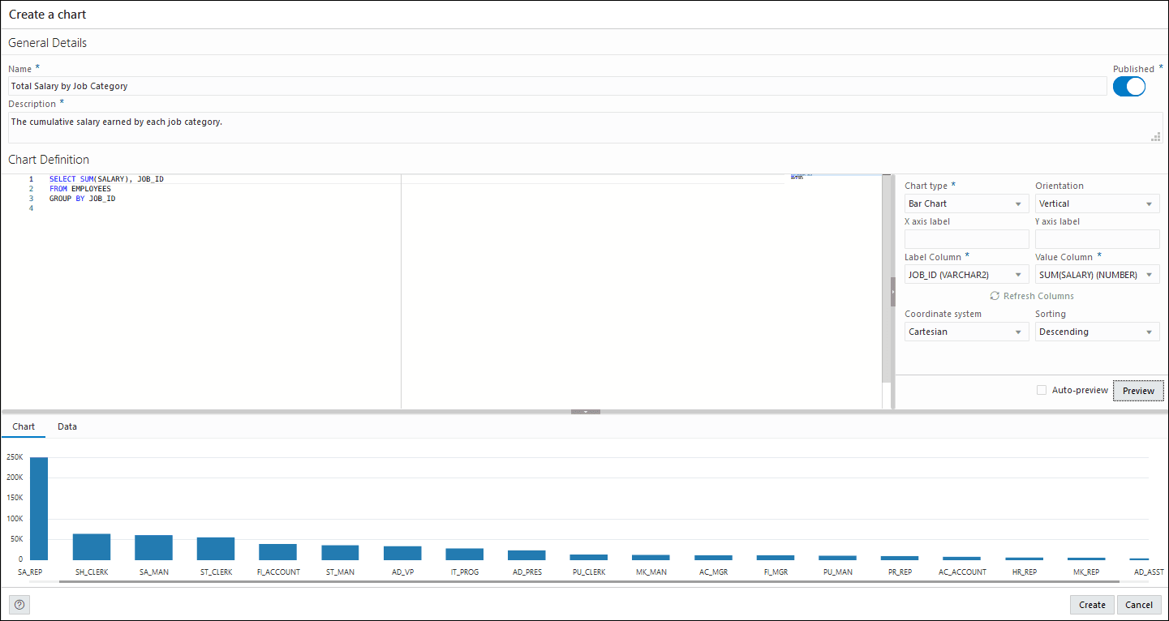Open the Chart type dropdown
1169x621 pixels.
point(965,203)
